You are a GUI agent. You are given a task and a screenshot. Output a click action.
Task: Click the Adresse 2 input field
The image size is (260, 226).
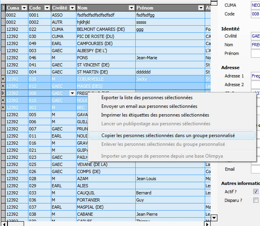pos(256,85)
